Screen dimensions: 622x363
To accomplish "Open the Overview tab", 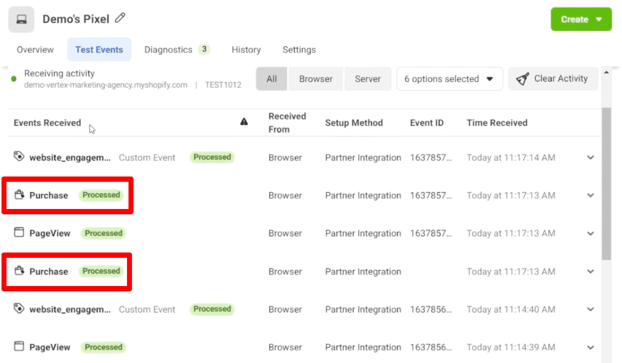I will [35, 49].
